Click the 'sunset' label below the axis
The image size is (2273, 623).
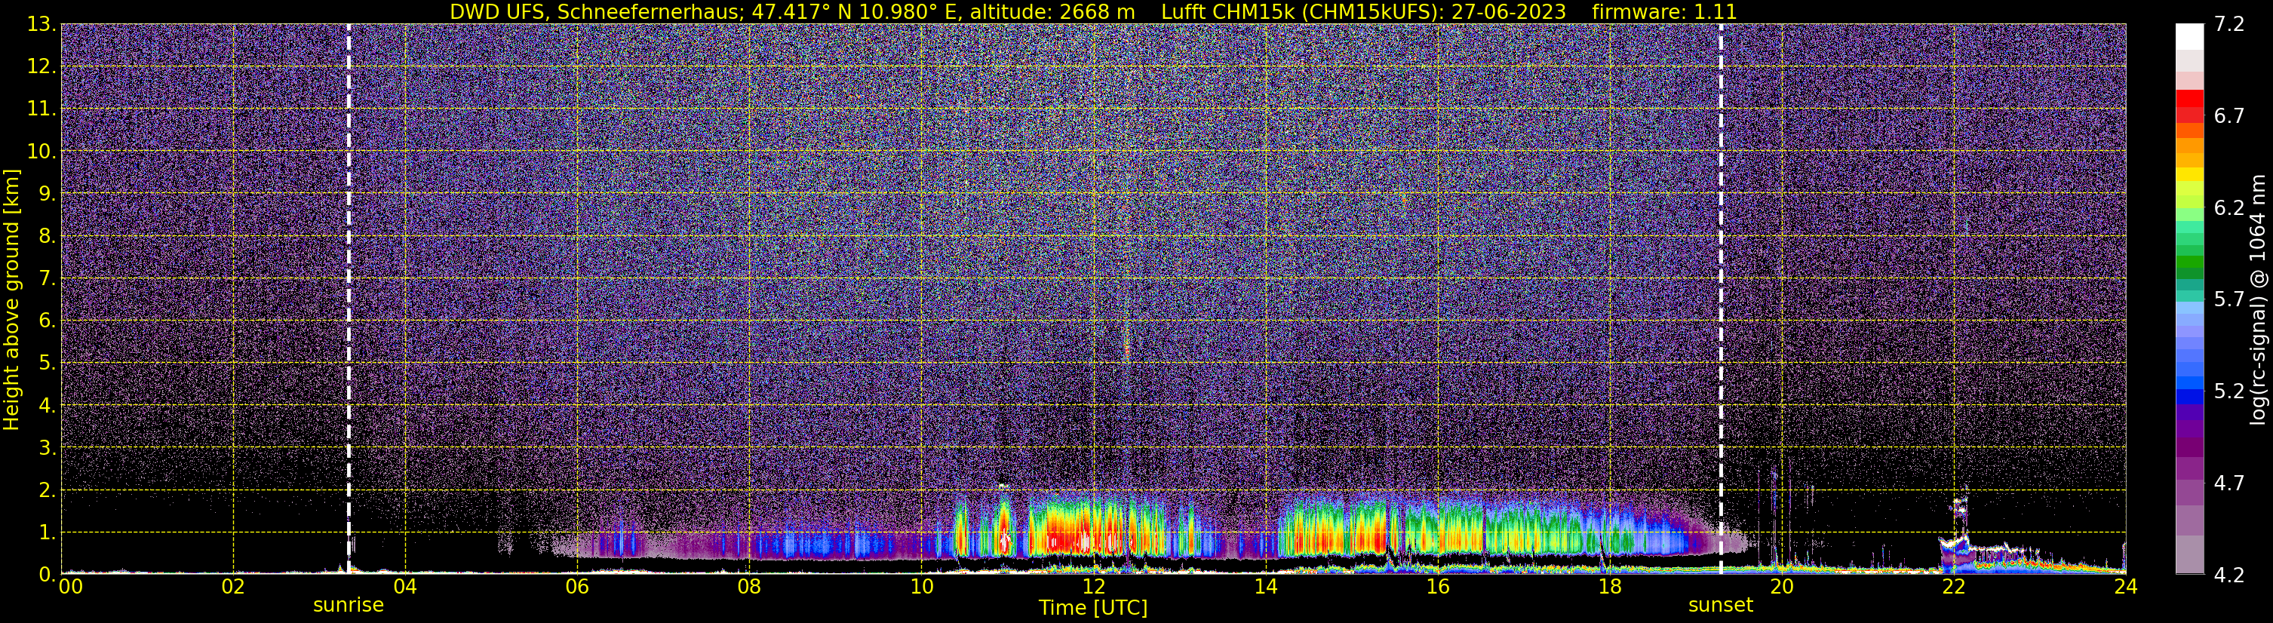pyautogui.click(x=1721, y=606)
